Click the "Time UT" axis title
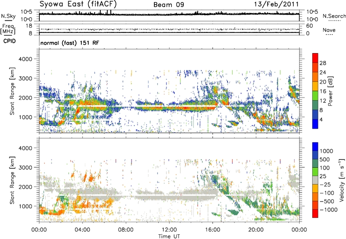This screenshot has height=239, width=346. pyautogui.click(x=169, y=236)
